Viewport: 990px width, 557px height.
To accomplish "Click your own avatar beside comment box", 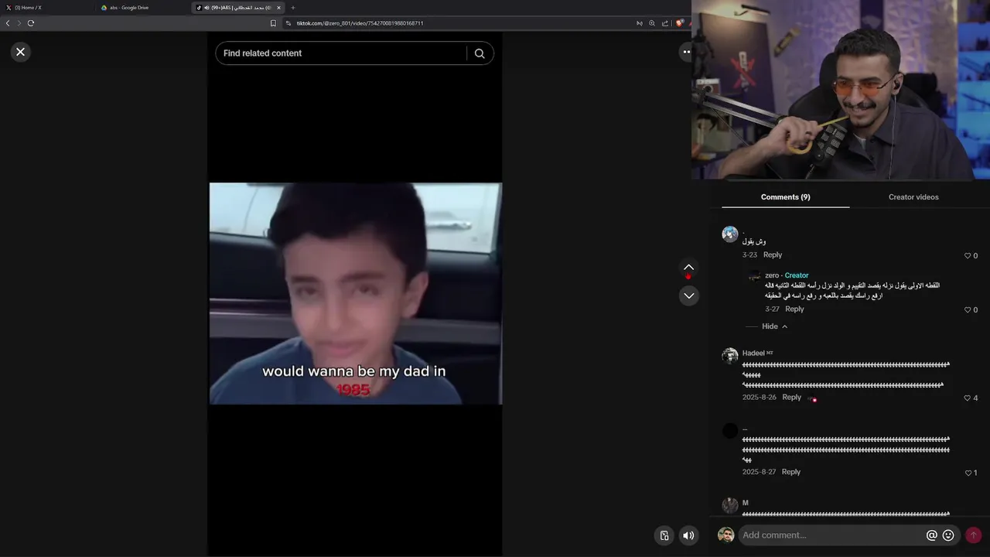I will coord(725,535).
